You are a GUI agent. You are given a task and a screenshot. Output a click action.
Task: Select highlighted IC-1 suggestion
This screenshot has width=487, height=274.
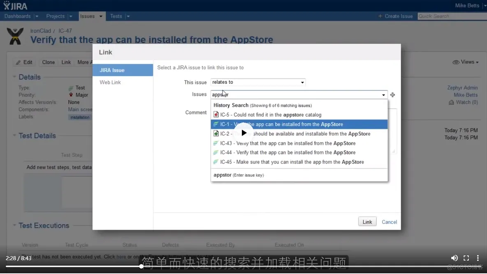pos(299,124)
